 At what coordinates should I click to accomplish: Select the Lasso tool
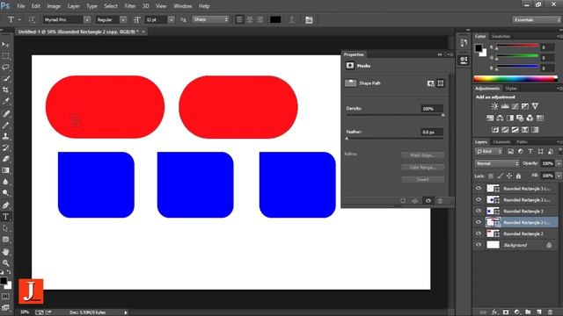5,67
